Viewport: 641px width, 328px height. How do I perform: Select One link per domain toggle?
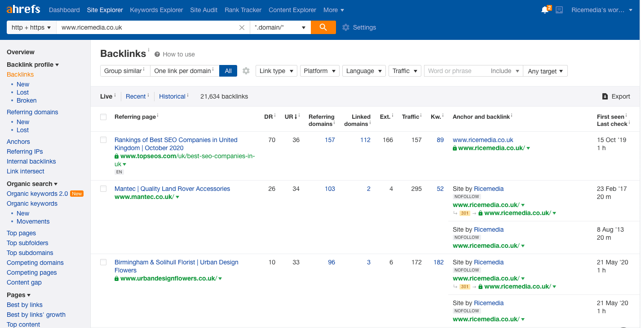point(184,71)
